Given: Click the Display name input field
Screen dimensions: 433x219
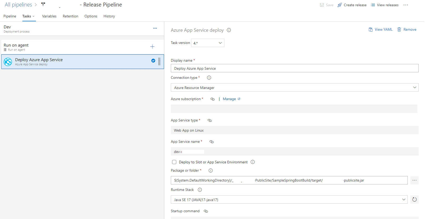Looking at the screenshot, I should 294,68.
